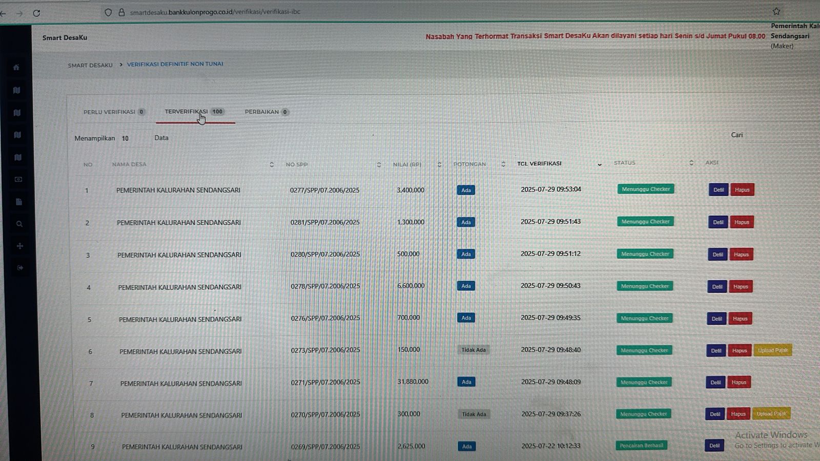Image resolution: width=820 pixels, height=461 pixels.
Task: Sort table by Tgl Verifikasi column
Action: [x=559, y=163]
